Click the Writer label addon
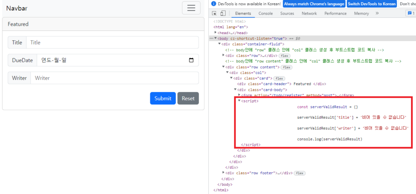 tap(19, 78)
